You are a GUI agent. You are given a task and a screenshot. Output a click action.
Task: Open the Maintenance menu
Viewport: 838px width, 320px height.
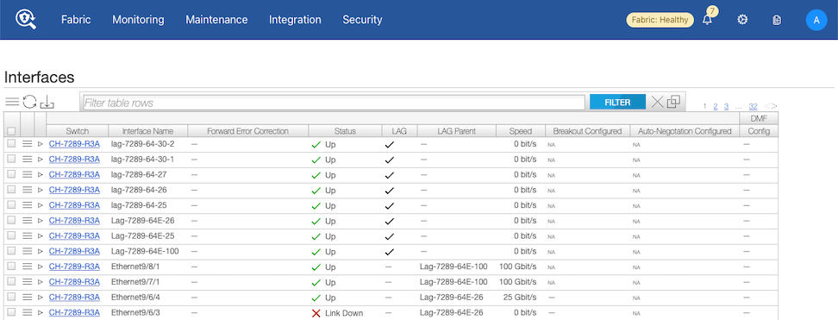(x=216, y=20)
